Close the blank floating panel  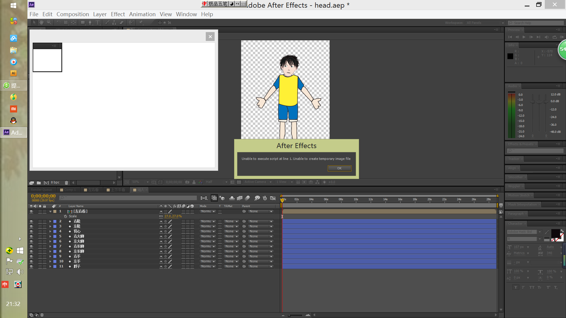tap(210, 37)
